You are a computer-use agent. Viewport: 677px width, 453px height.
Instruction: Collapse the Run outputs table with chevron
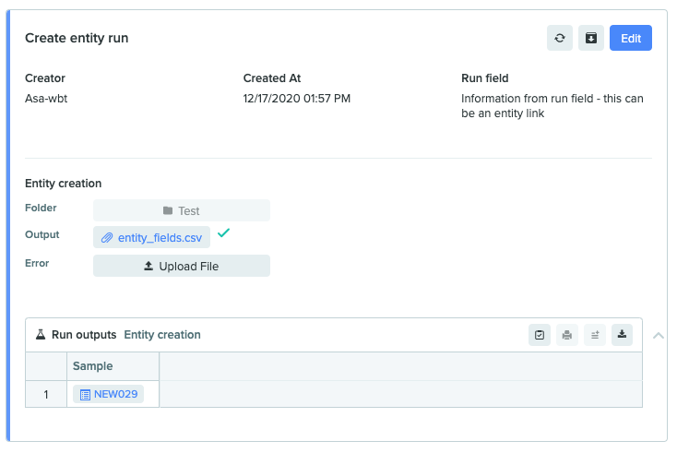click(659, 336)
